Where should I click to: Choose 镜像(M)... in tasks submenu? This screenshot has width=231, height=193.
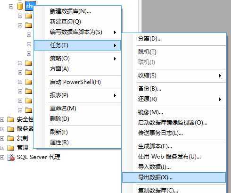[174, 112]
